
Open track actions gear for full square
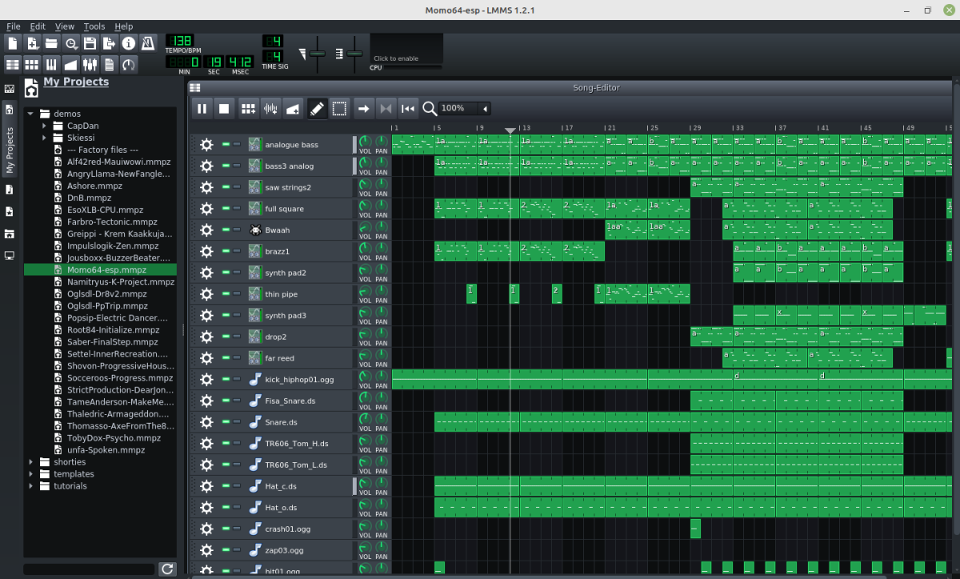click(206, 209)
